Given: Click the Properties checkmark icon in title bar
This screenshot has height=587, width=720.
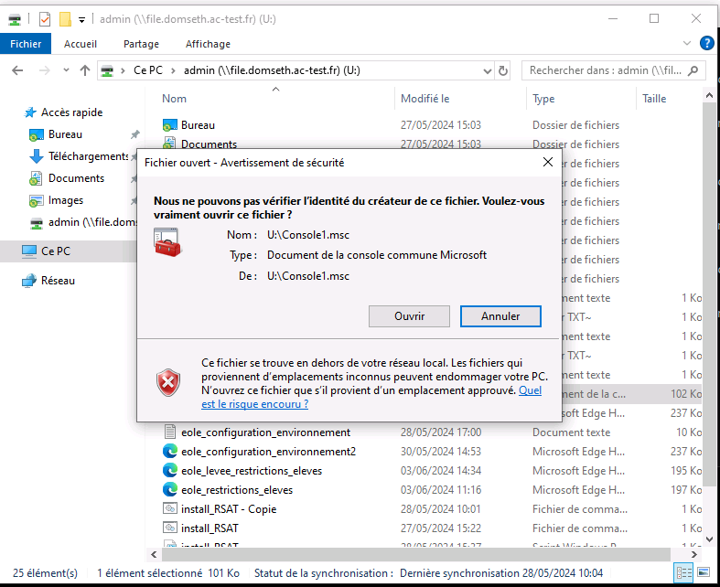Looking at the screenshot, I should click(45, 18).
